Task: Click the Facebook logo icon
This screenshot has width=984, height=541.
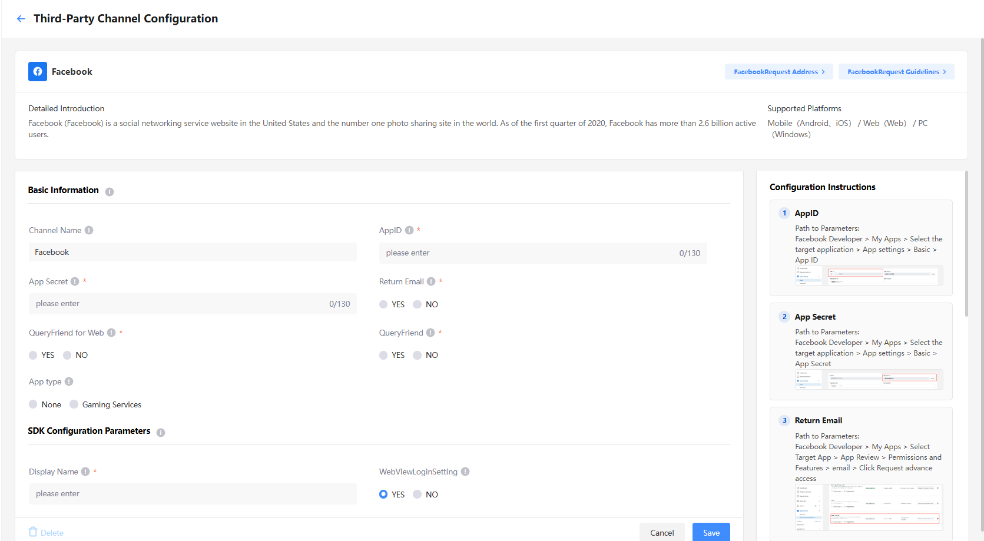Action: pyautogui.click(x=38, y=71)
